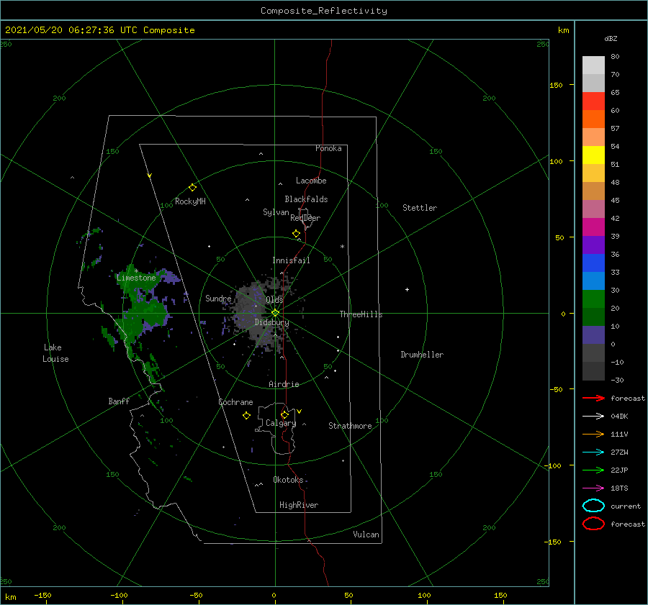This screenshot has width=648, height=605.
Task: Click the Okotoks town label
Action: click(x=288, y=480)
